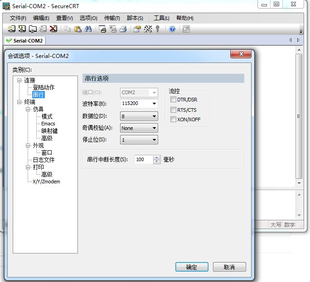Select 映射键 in category tree
Screen dimensions: 310x282
(x=49, y=131)
